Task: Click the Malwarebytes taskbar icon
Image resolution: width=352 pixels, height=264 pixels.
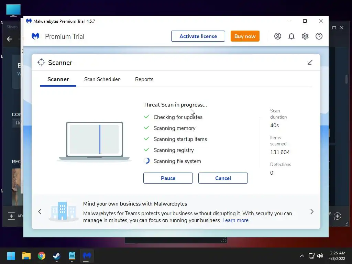Action: click(87, 256)
